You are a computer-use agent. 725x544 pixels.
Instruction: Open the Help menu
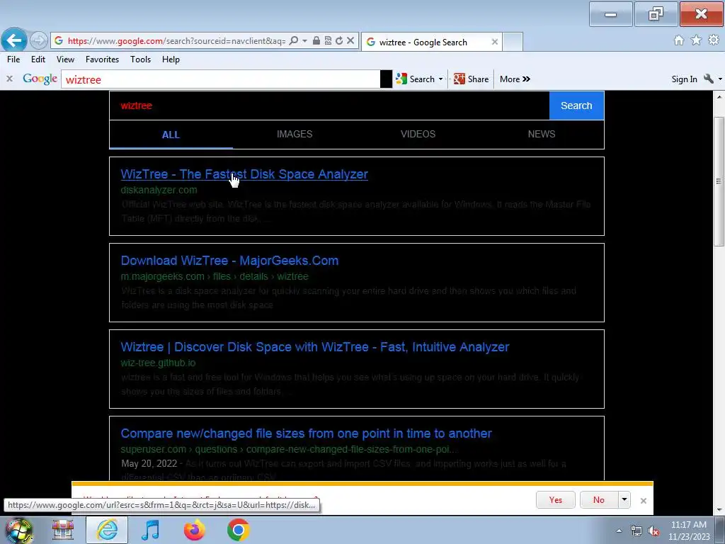[x=171, y=59]
